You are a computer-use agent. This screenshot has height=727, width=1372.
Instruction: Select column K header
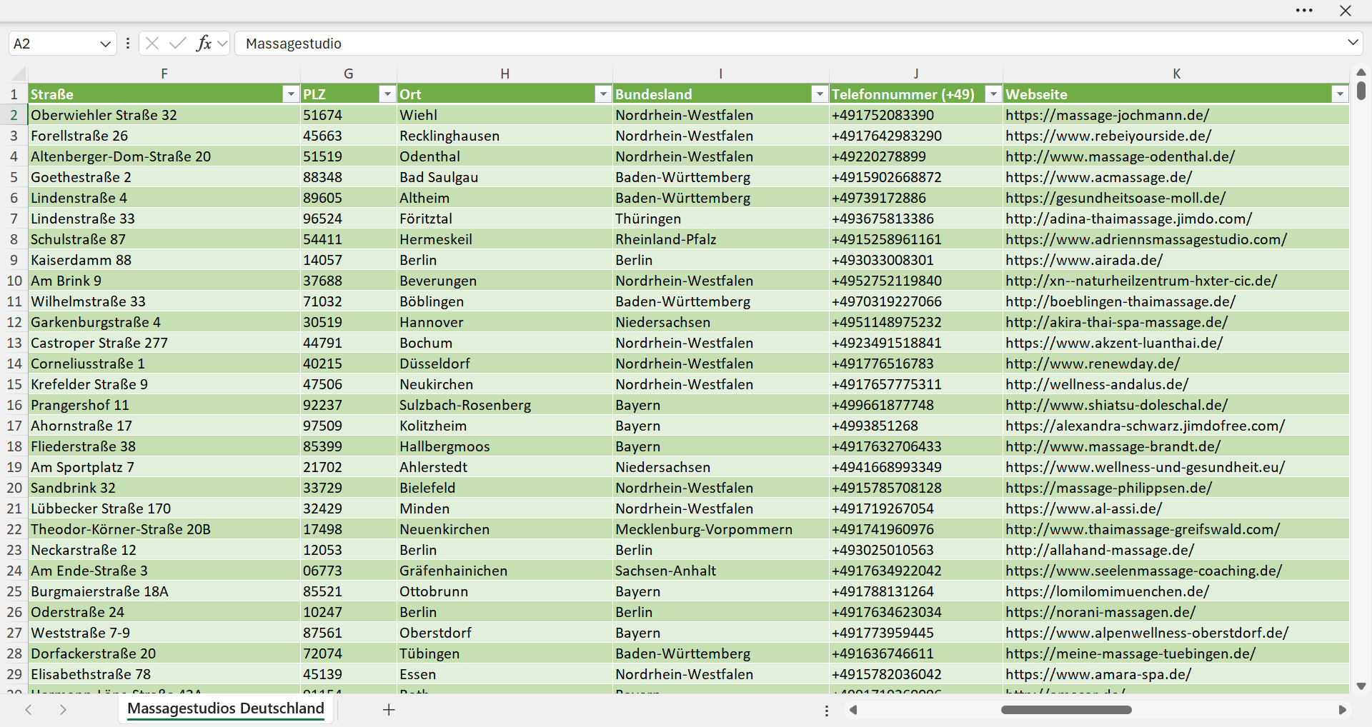click(x=1176, y=74)
